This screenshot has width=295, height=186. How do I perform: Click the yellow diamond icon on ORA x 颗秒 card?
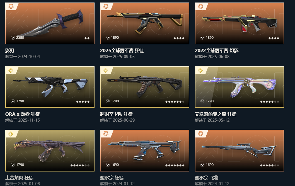(11, 71)
